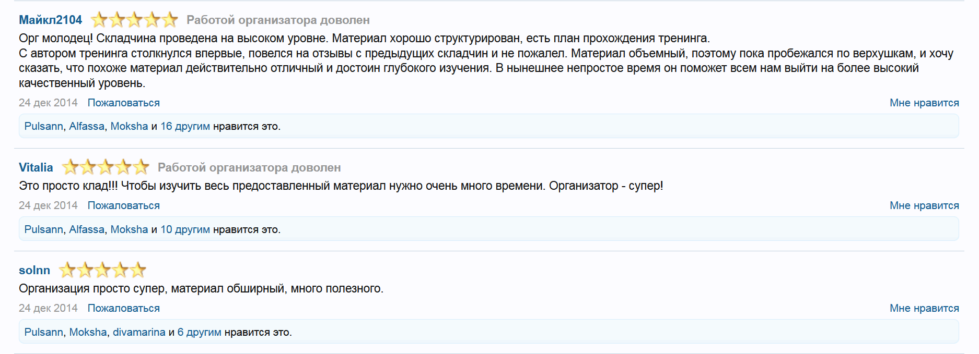
Task: Open Майкл2104 user profile
Action: pos(50,20)
